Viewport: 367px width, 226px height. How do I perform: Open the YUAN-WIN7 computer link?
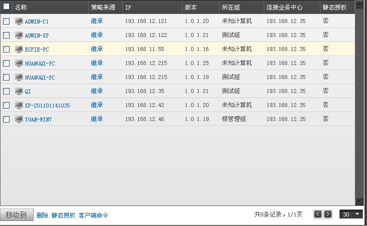point(38,119)
